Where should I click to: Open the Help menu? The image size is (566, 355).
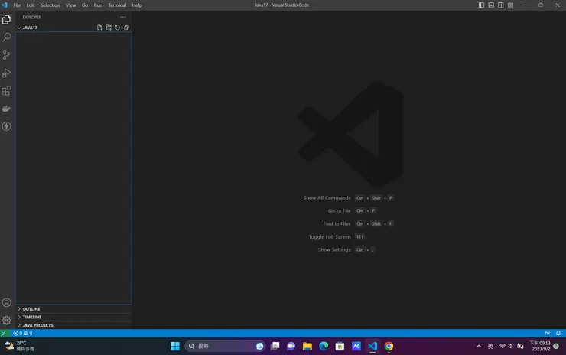click(137, 5)
